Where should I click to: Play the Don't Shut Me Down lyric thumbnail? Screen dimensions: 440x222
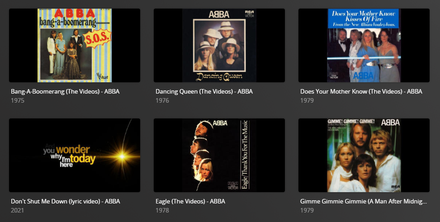[75, 155]
